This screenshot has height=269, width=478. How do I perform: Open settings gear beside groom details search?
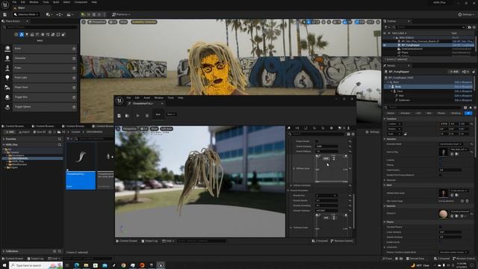[x=353, y=134]
